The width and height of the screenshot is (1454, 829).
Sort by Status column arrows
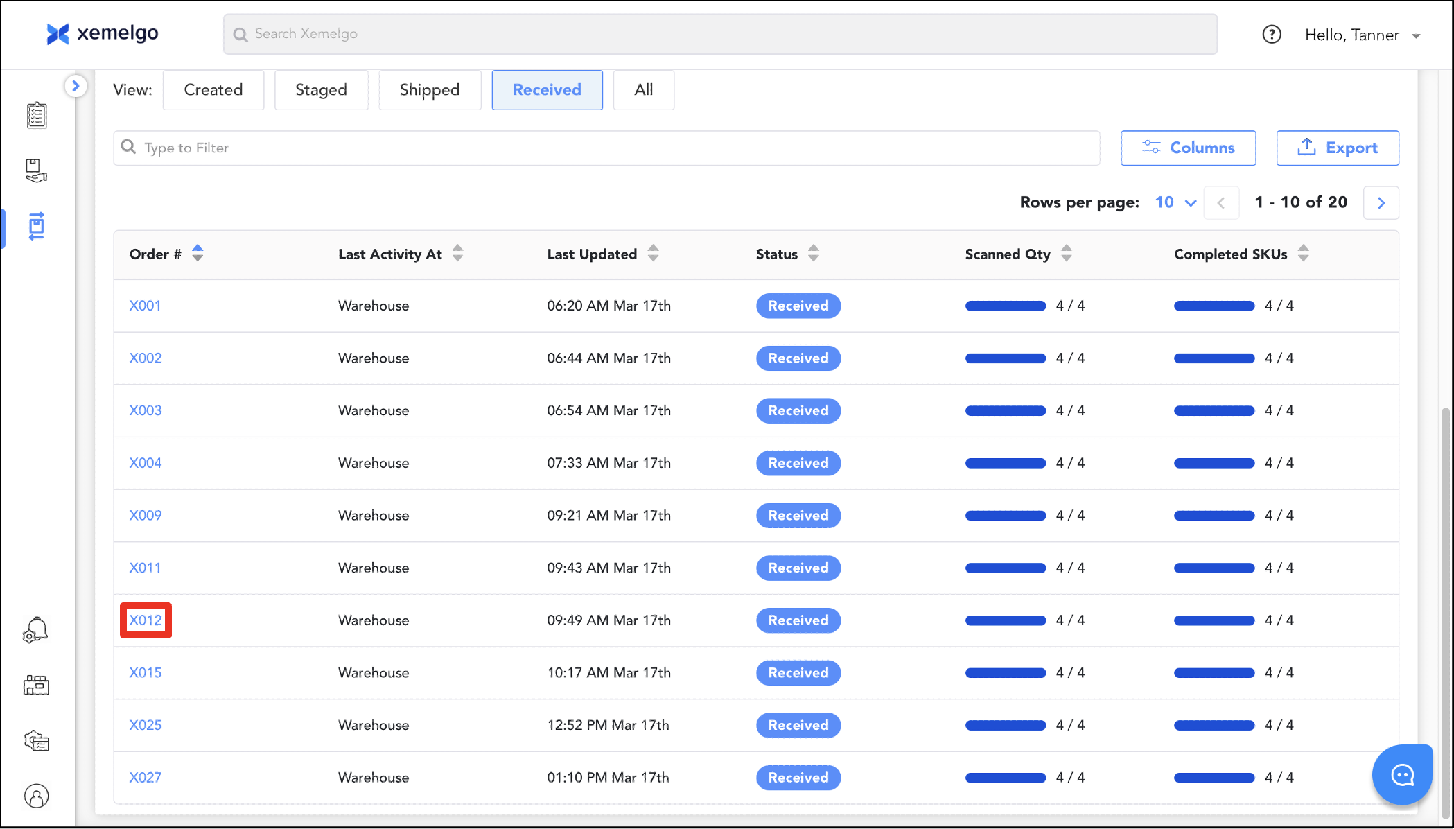click(814, 254)
